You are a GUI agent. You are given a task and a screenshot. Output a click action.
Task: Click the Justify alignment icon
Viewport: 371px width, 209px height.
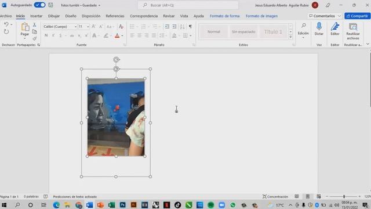coord(154,35)
